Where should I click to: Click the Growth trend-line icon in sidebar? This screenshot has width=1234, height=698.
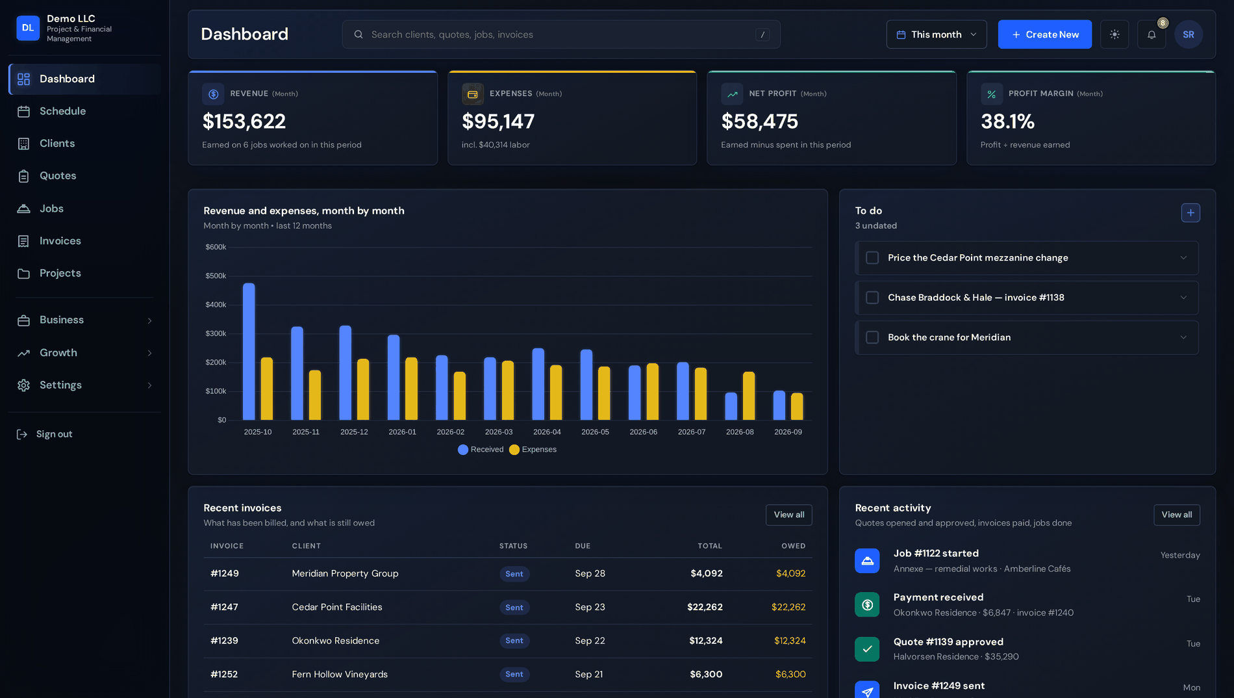[24, 353]
